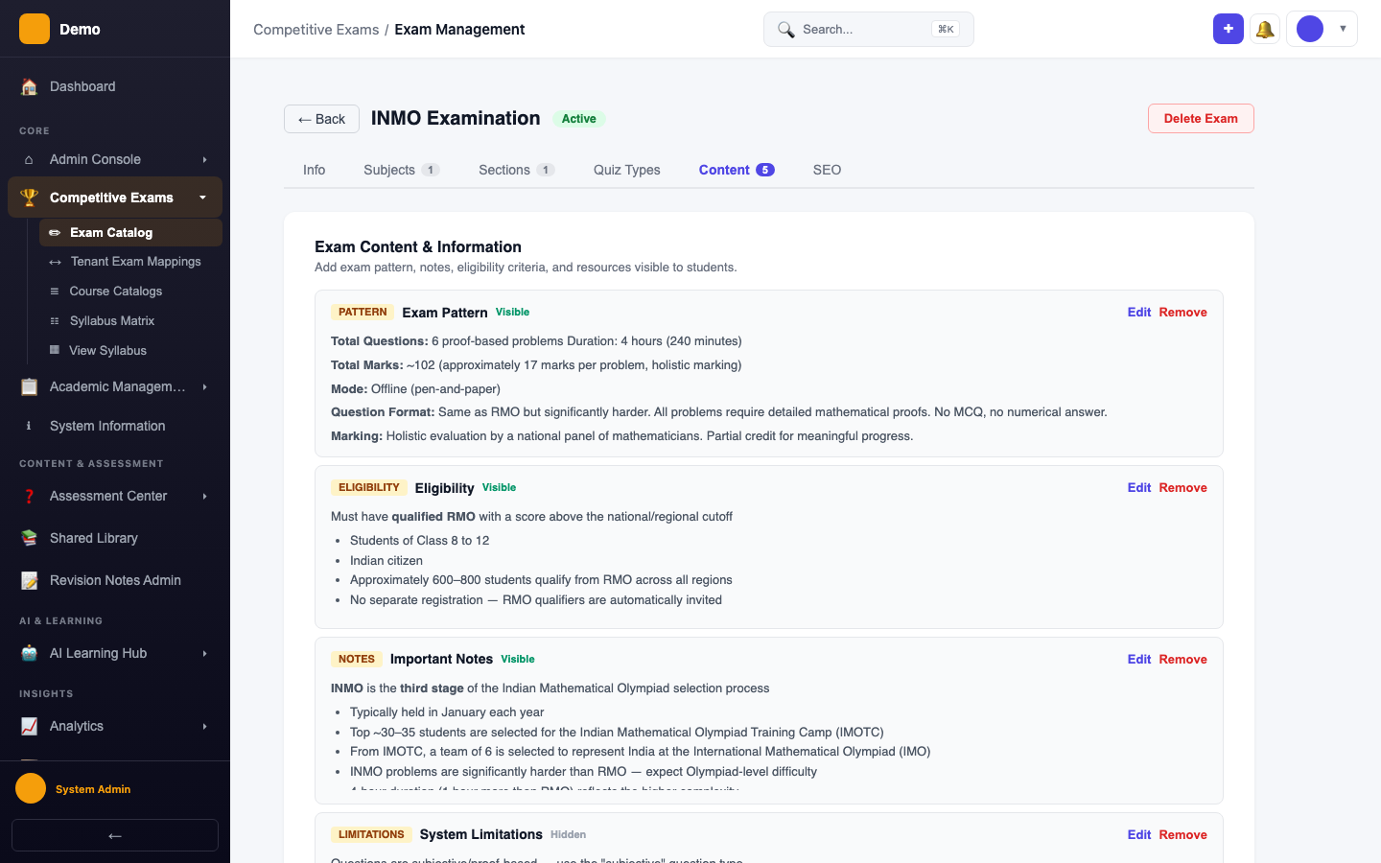Click the orange Demo logo icon
Viewport: 1381px width, 863px height.
click(x=35, y=29)
